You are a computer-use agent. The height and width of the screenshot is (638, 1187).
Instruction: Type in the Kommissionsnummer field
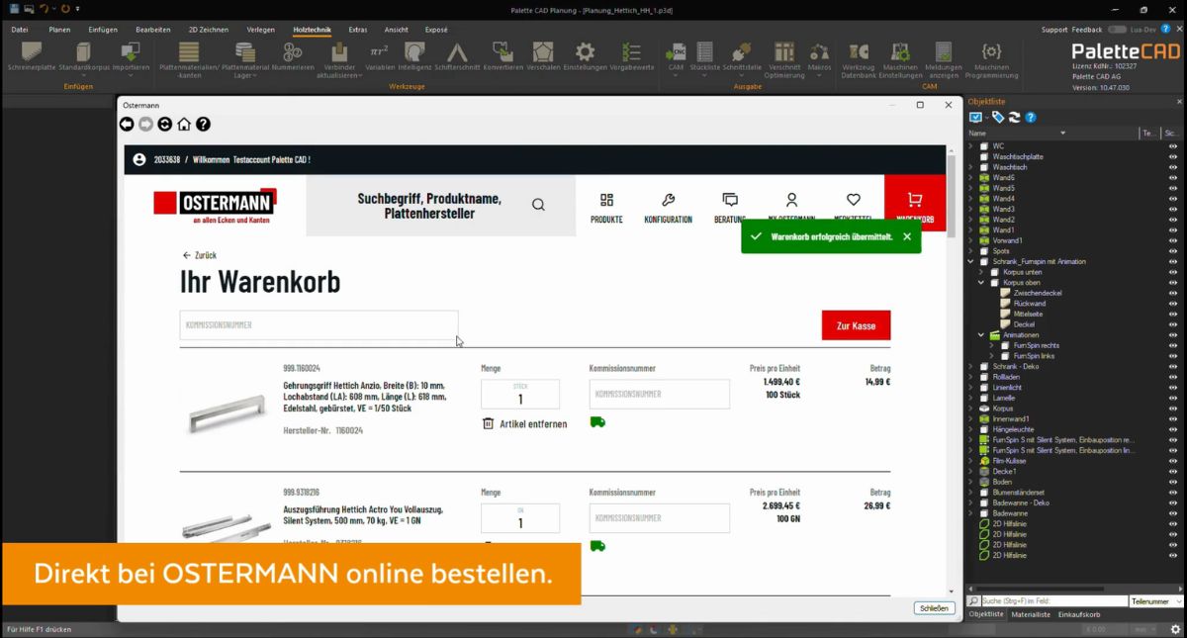point(319,324)
